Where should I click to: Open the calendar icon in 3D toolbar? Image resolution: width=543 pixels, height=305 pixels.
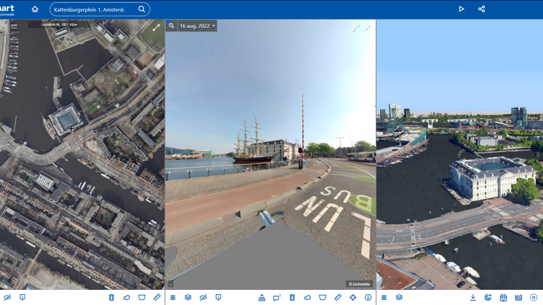(503, 297)
